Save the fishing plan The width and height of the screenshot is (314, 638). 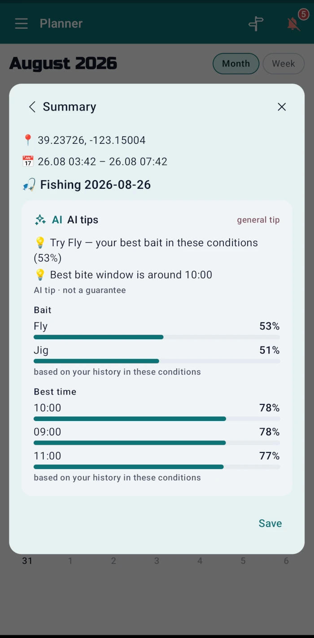tap(270, 523)
